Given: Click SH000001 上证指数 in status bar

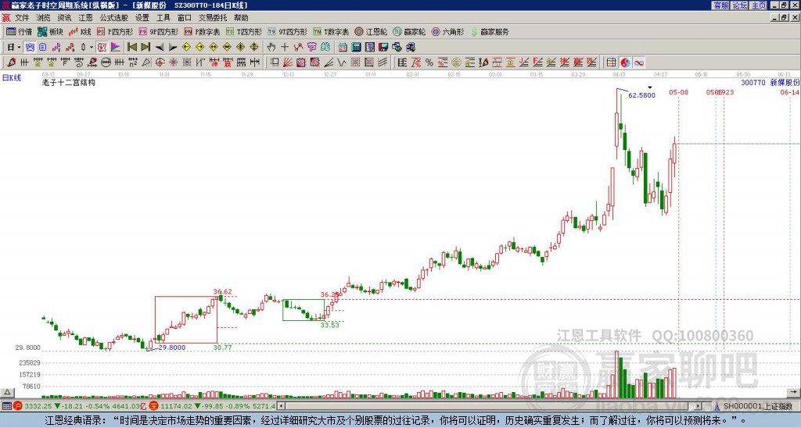Looking at the screenshot, I should pos(757,406).
